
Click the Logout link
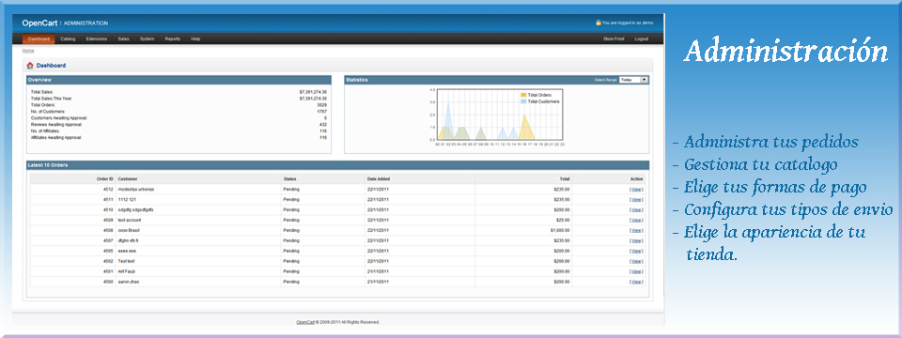point(642,39)
